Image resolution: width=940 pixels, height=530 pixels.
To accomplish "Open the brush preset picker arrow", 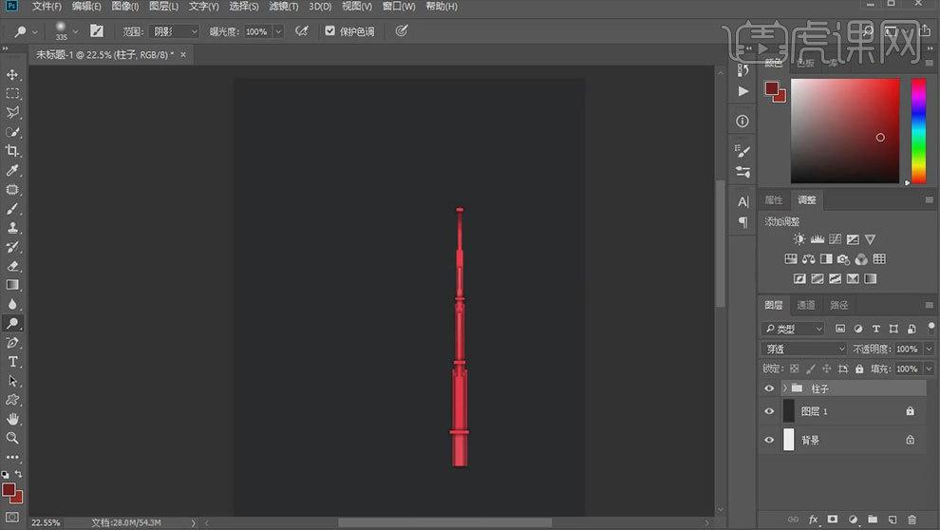I will (76, 31).
